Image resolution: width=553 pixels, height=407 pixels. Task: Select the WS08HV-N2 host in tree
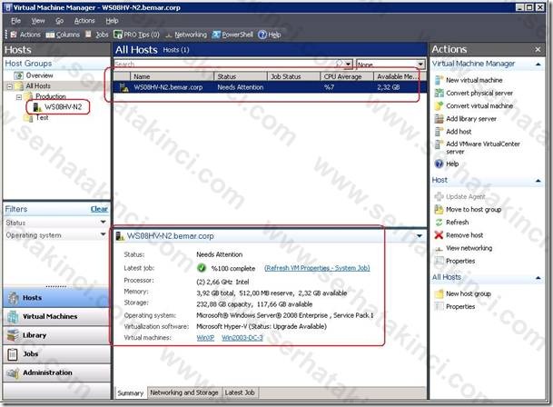pos(64,107)
